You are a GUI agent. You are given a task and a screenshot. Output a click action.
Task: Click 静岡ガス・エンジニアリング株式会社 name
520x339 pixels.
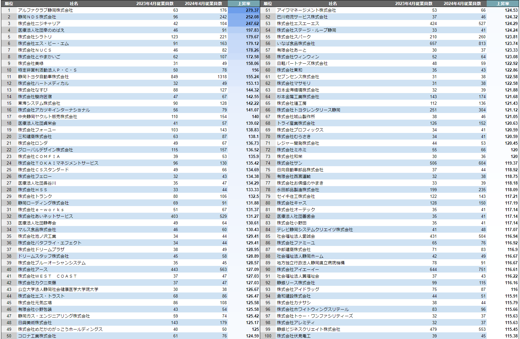(x=54, y=316)
